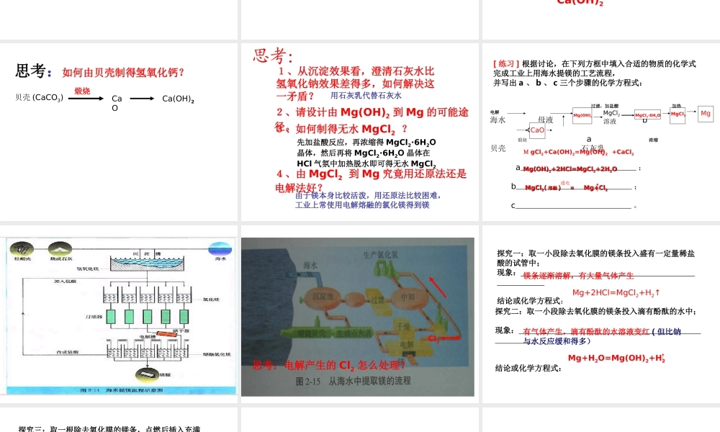Select the red MgCl₂ electrolysis equation on line b
The height and width of the screenshot is (432, 720).
point(565,187)
